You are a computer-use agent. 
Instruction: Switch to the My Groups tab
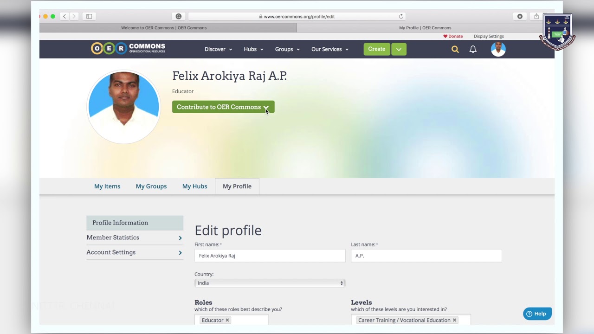click(x=151, y=186)
